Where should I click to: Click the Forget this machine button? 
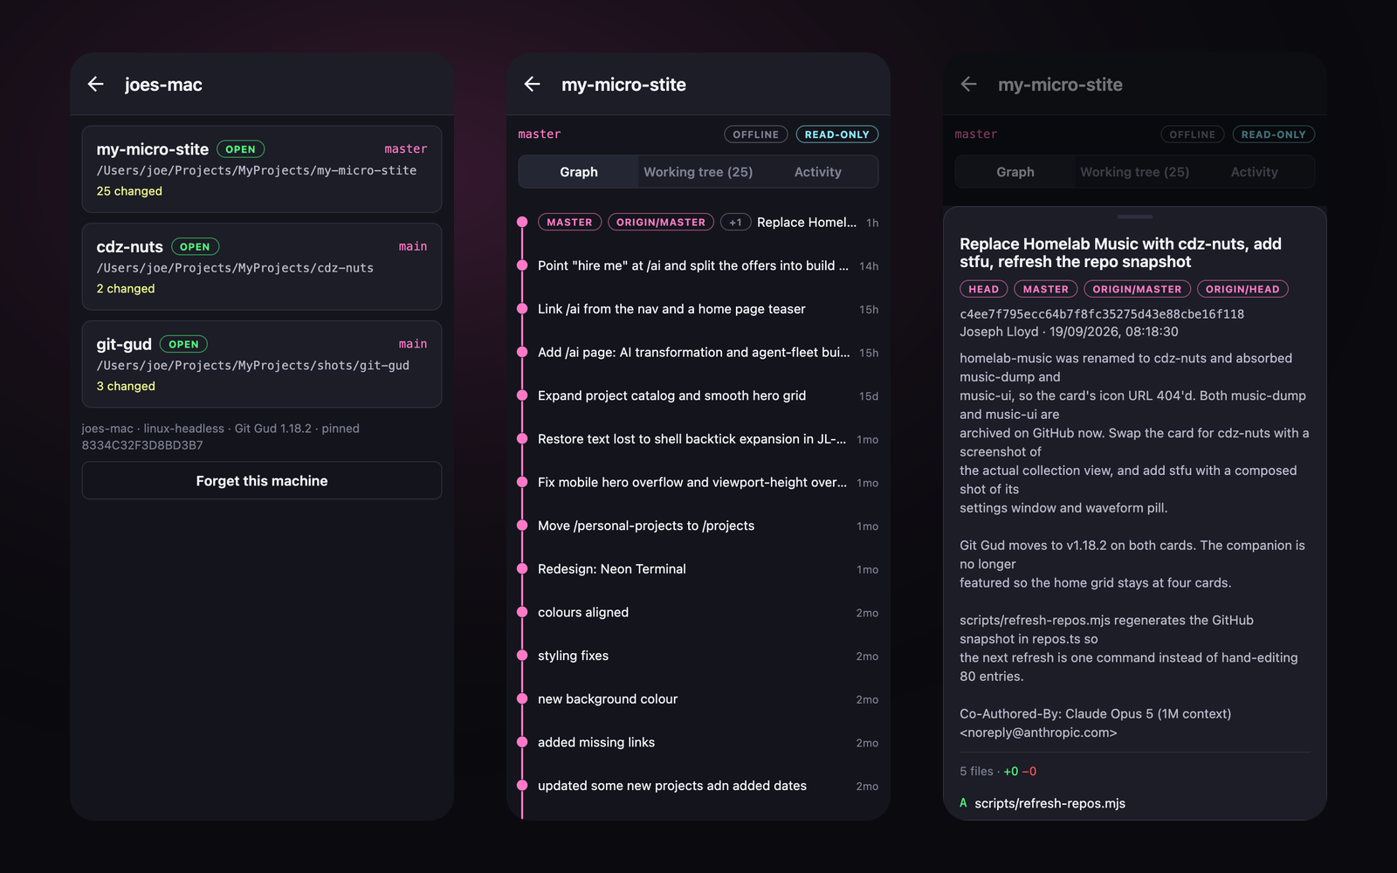262,481
